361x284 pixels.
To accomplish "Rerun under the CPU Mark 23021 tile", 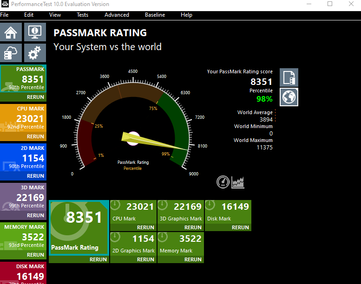I will click(x=145, y=227).
